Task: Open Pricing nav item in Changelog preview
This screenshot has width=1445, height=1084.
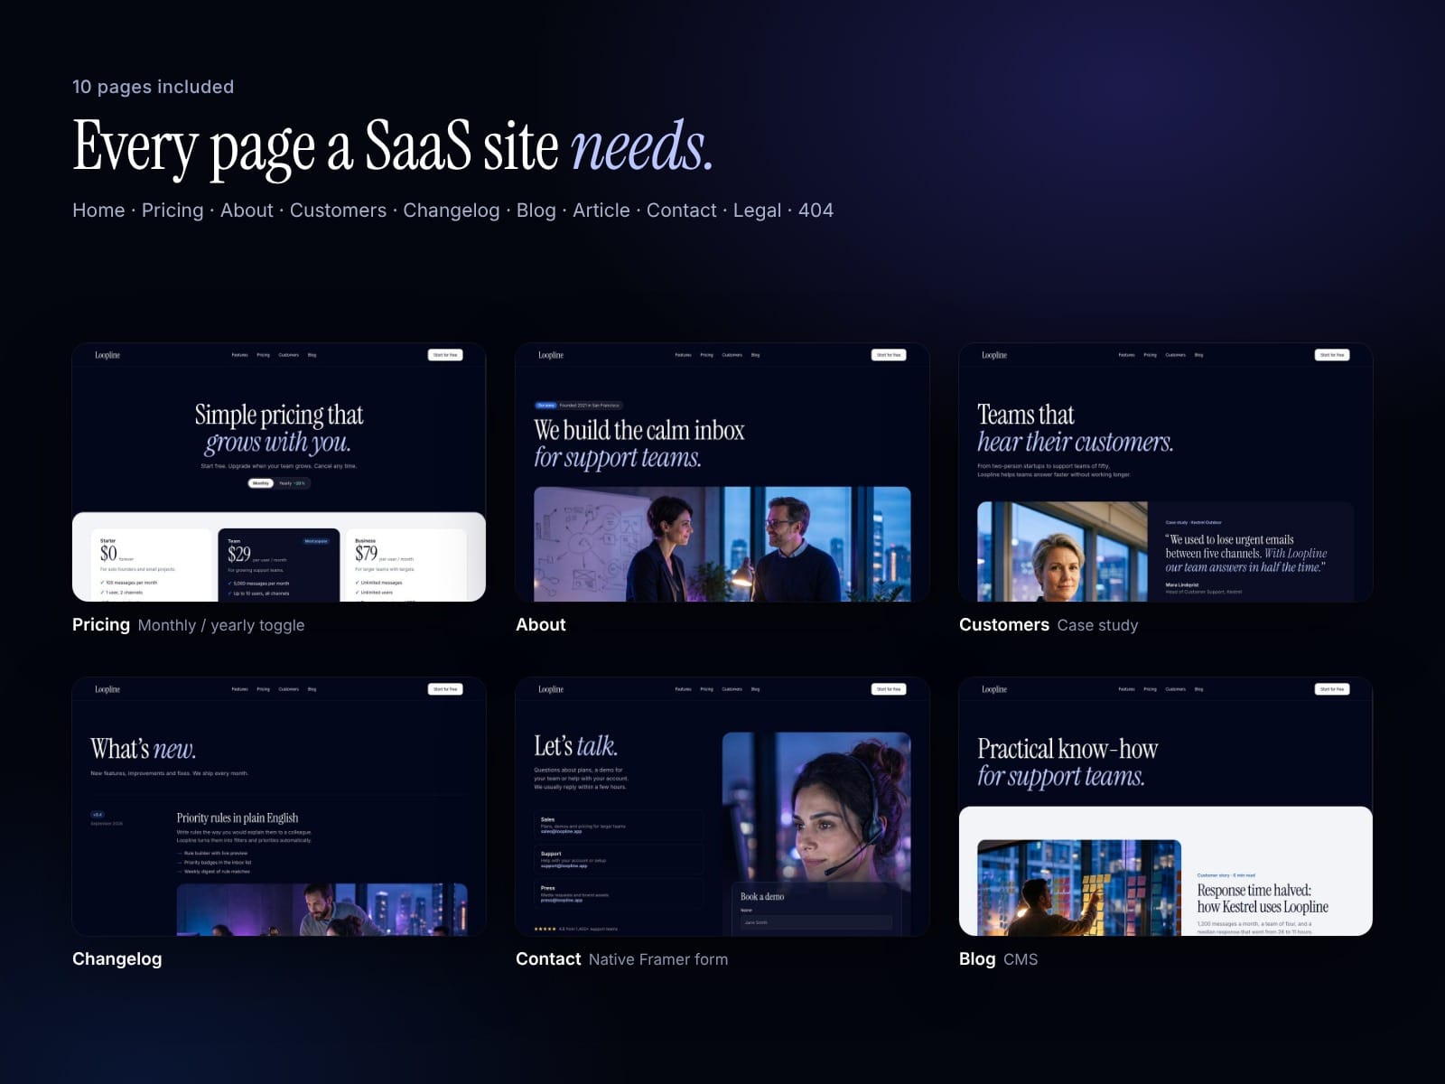Action: [263, 689]
